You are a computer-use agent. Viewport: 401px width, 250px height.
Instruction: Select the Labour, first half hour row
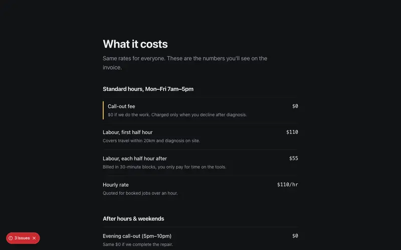(x=200, y=136)
